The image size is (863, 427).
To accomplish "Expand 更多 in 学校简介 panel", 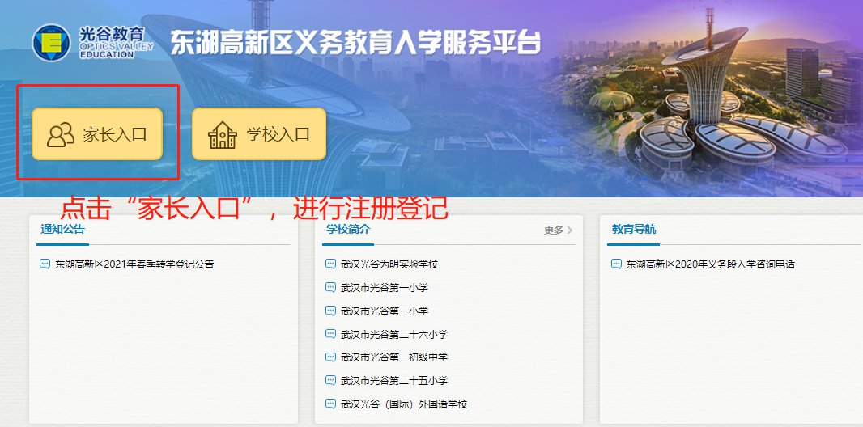I will coord(558,230).
